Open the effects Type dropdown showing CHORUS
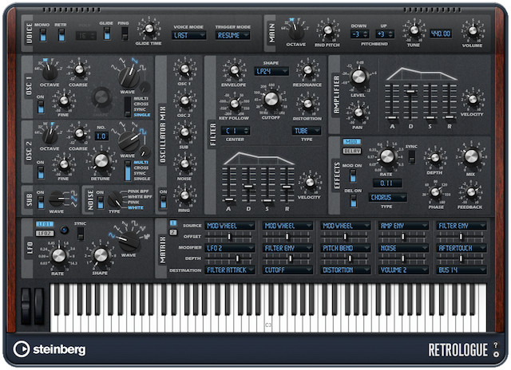This screenshot has width=511, height=370. point(387,197)
